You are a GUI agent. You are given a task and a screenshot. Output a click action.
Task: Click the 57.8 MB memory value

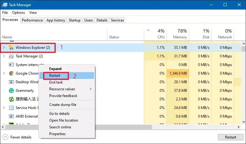181,91
